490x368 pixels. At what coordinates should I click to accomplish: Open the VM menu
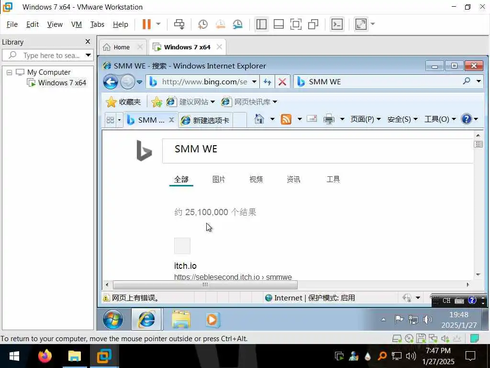point(76,24)
